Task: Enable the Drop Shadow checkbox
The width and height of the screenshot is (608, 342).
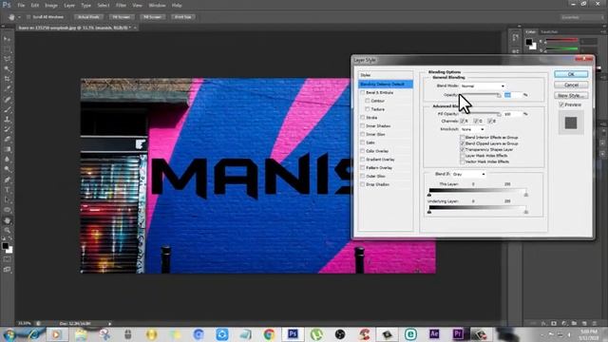Action: click(363, 184)
